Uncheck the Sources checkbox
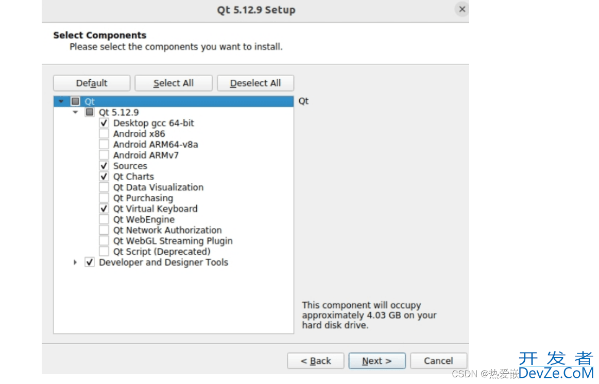Image resolution: width=599 pixels, height=384 pixels. (104, 166)
